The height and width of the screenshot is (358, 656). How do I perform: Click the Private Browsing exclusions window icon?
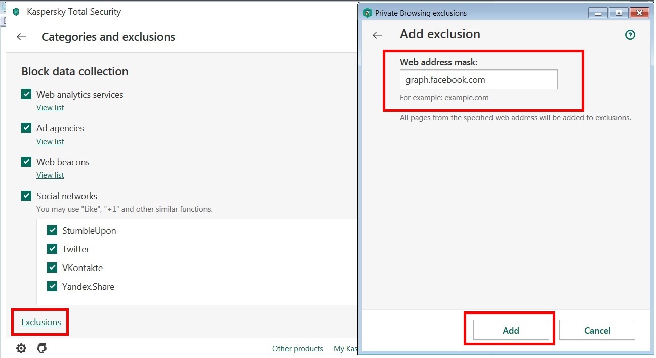(367, 13)
